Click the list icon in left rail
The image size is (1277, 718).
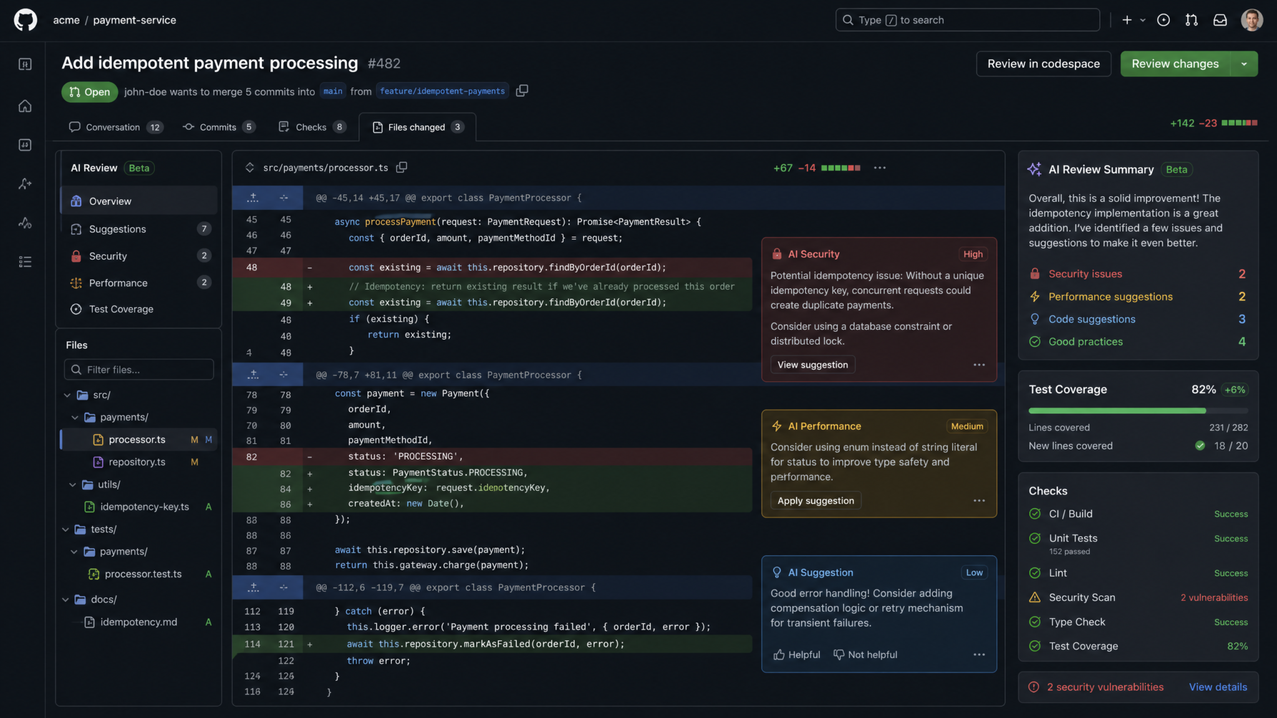(x=25, y=262)
